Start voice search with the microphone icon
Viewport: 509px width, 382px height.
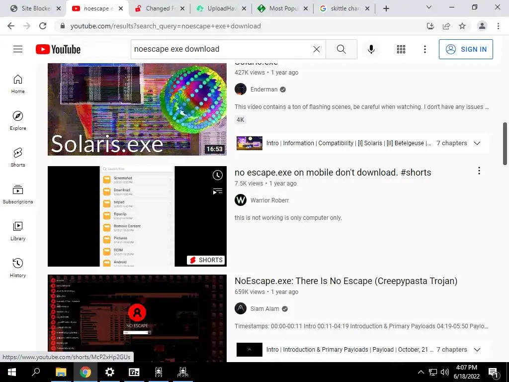(x=371, y=49)
